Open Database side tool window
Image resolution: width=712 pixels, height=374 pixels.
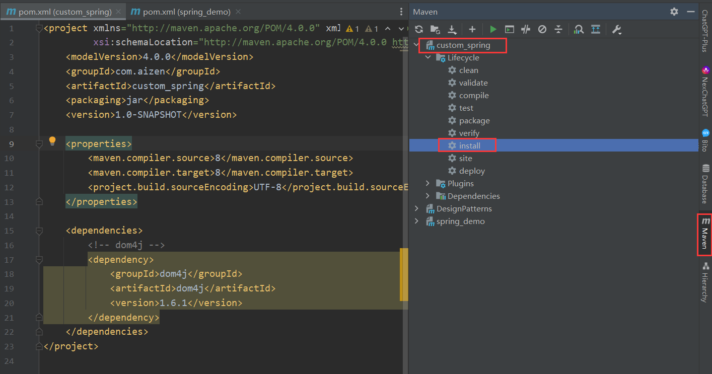pyautogui.click(x=705, y=184)
